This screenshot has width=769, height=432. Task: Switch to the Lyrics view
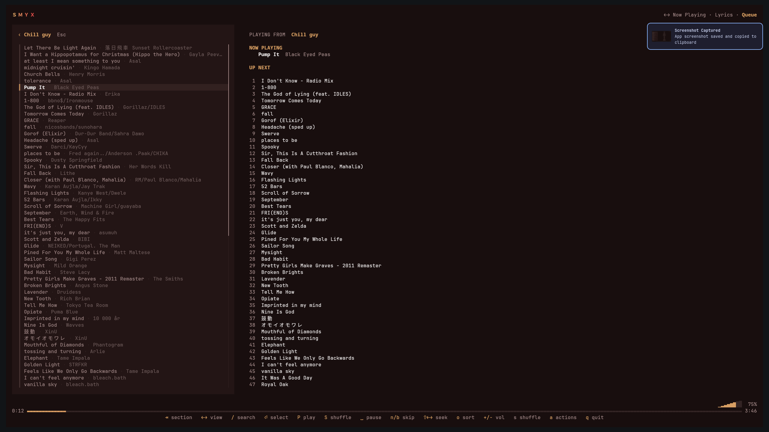point(724,15)
